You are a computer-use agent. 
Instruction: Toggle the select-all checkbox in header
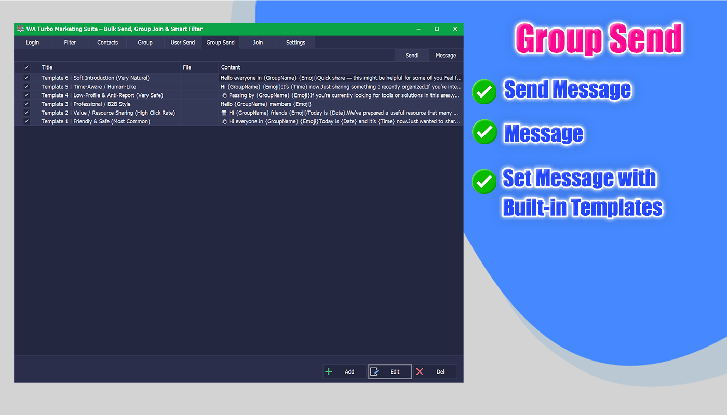point(27,67)
